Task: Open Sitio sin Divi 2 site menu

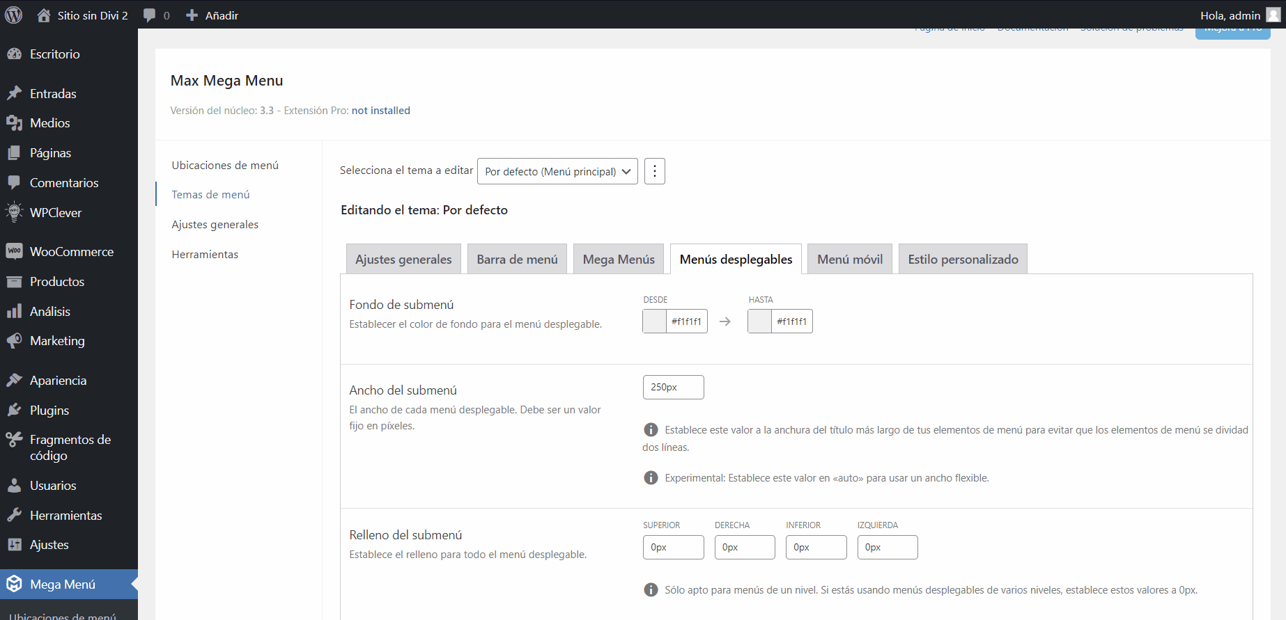Action: [x=83, y=15]
